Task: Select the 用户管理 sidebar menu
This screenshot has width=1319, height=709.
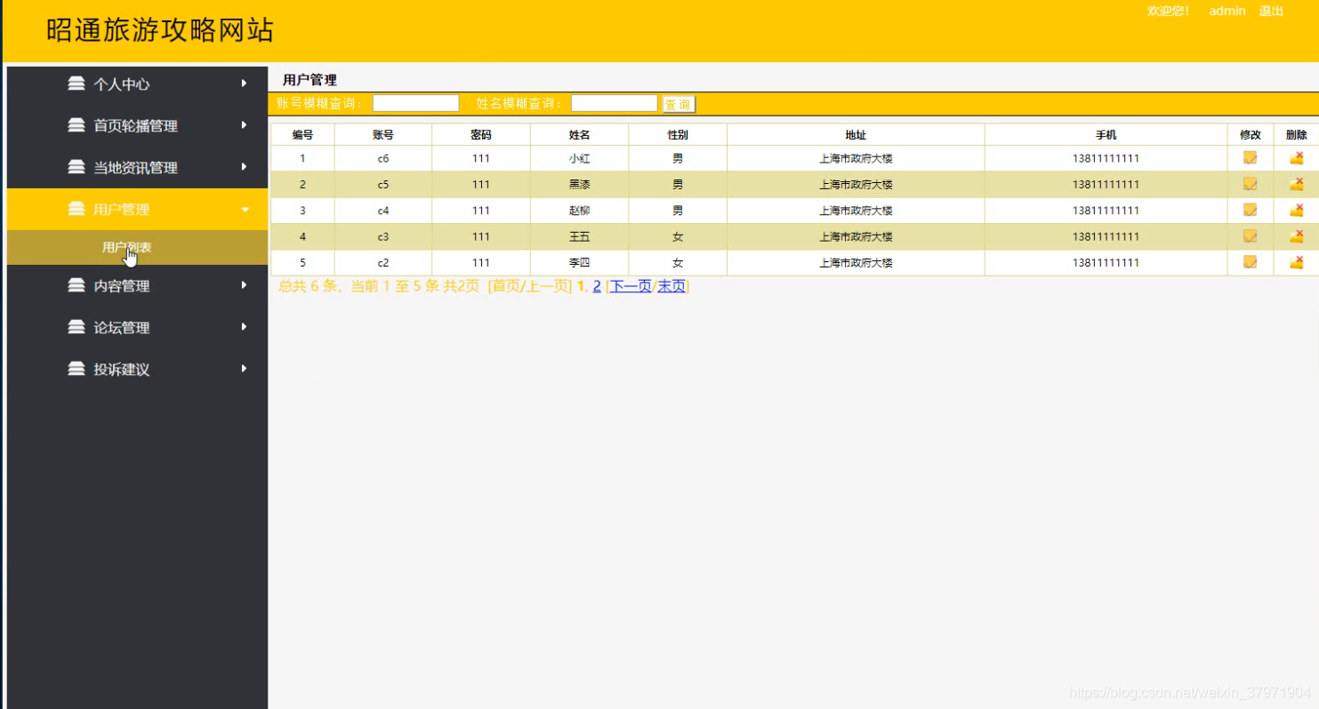Action: click(137, 210)
